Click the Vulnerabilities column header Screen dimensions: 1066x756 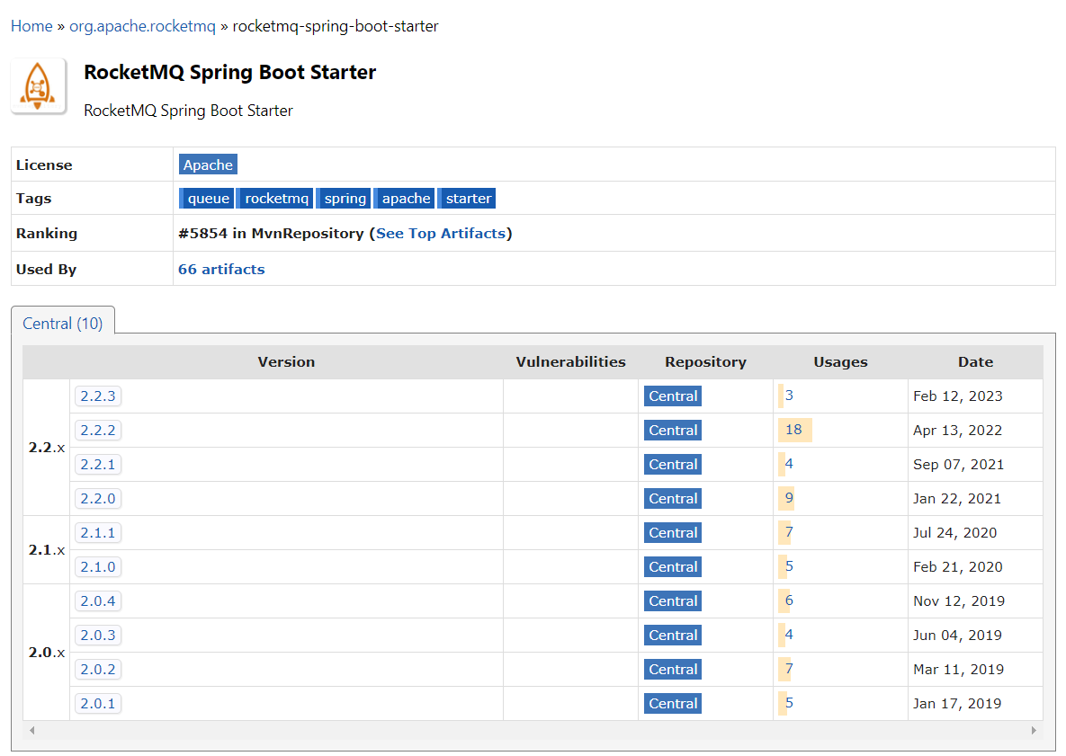[x=570, y=362]
